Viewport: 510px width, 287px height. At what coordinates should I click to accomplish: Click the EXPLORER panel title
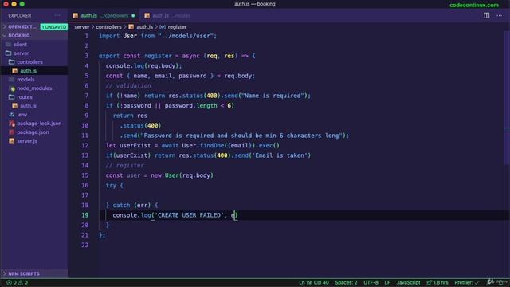point(19,15)
